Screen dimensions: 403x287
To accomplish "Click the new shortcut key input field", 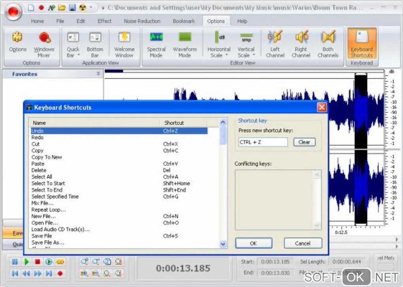I will pyautogui.click(x=263, y=142).
